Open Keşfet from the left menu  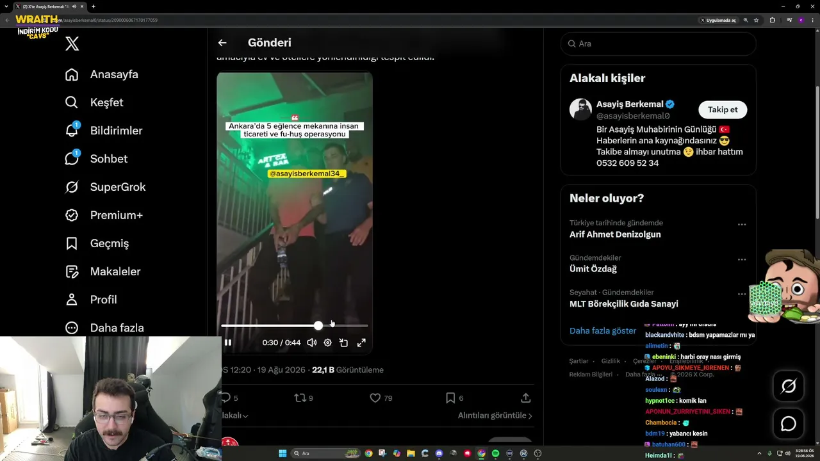(94, 102)
